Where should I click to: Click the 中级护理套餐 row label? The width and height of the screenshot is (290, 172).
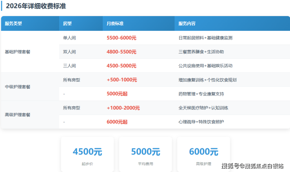point(17,87)
